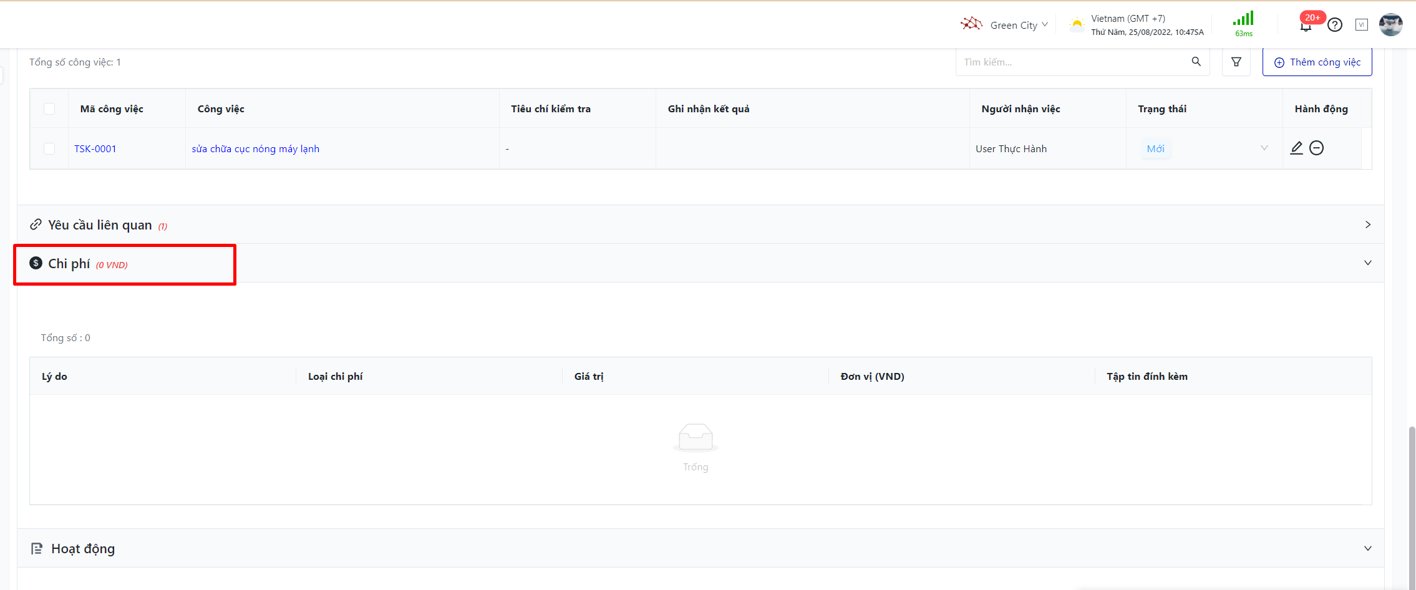
Task: Collapse the Hoạt động section
Action: pyautogui.click(x=1367, y=549)
